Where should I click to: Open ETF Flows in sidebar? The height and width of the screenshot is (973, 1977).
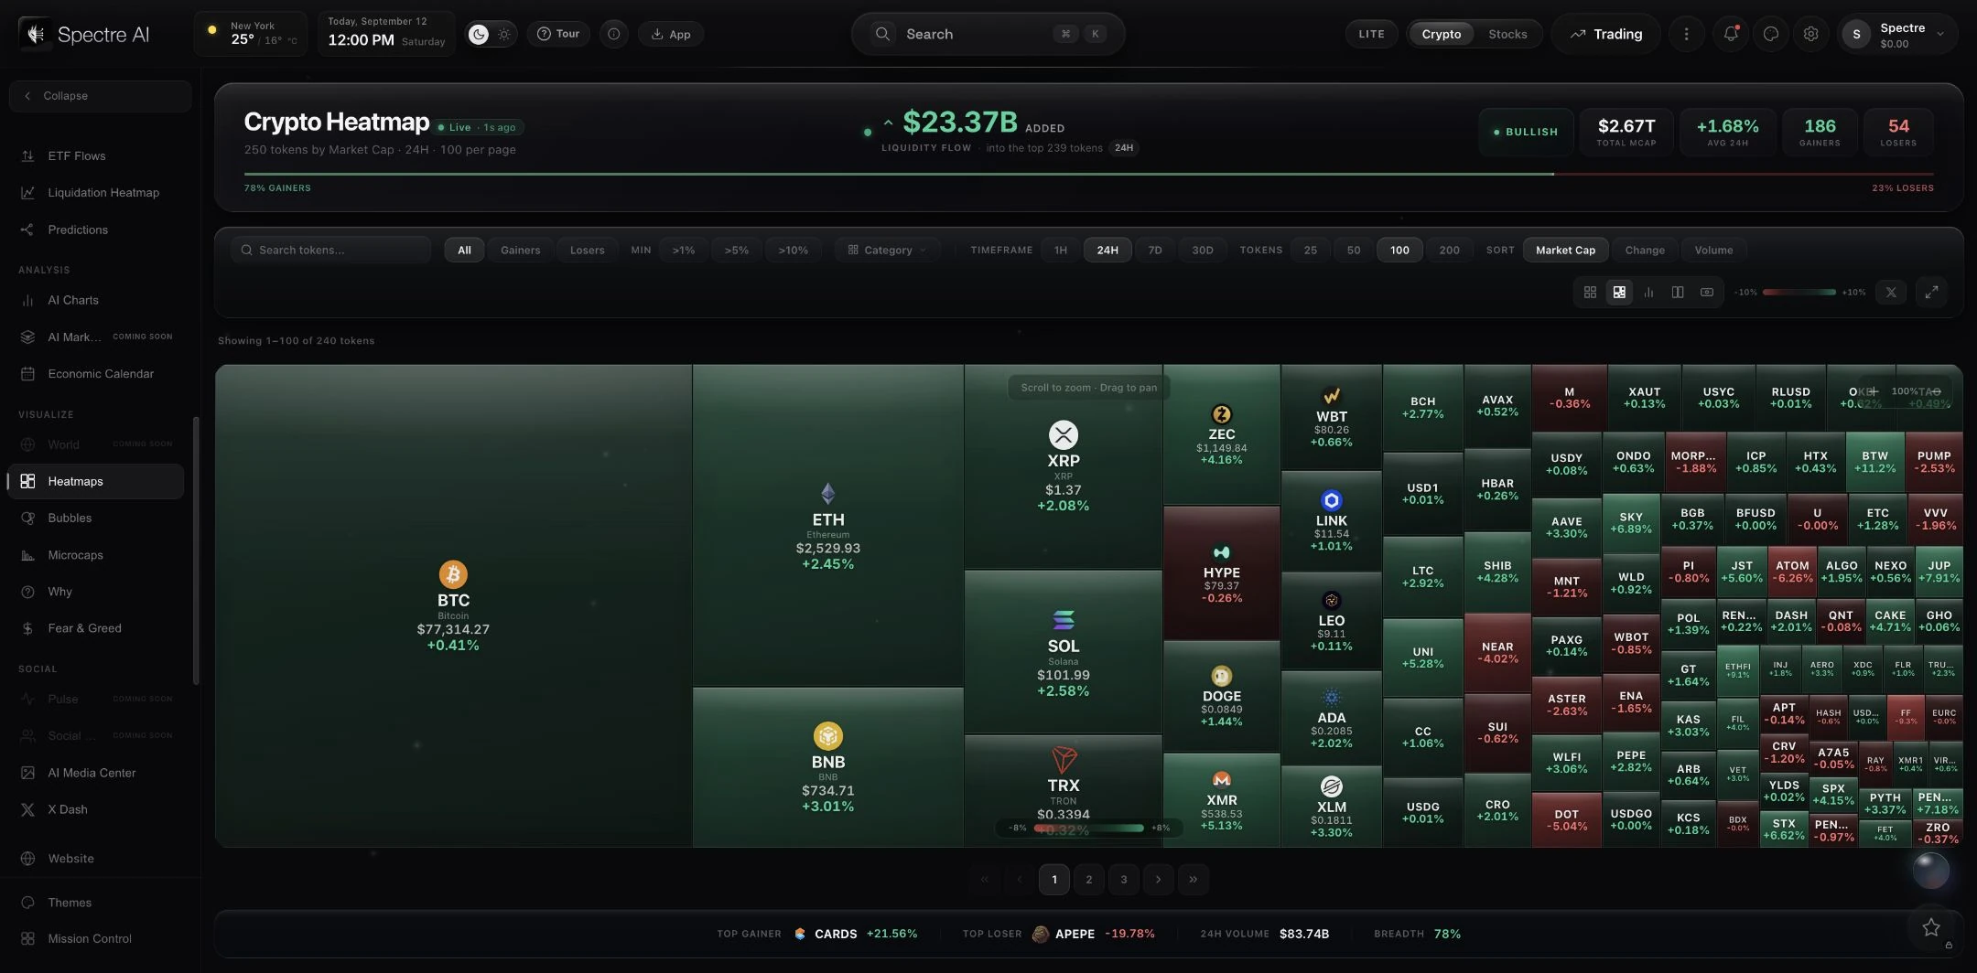[96, 155]
